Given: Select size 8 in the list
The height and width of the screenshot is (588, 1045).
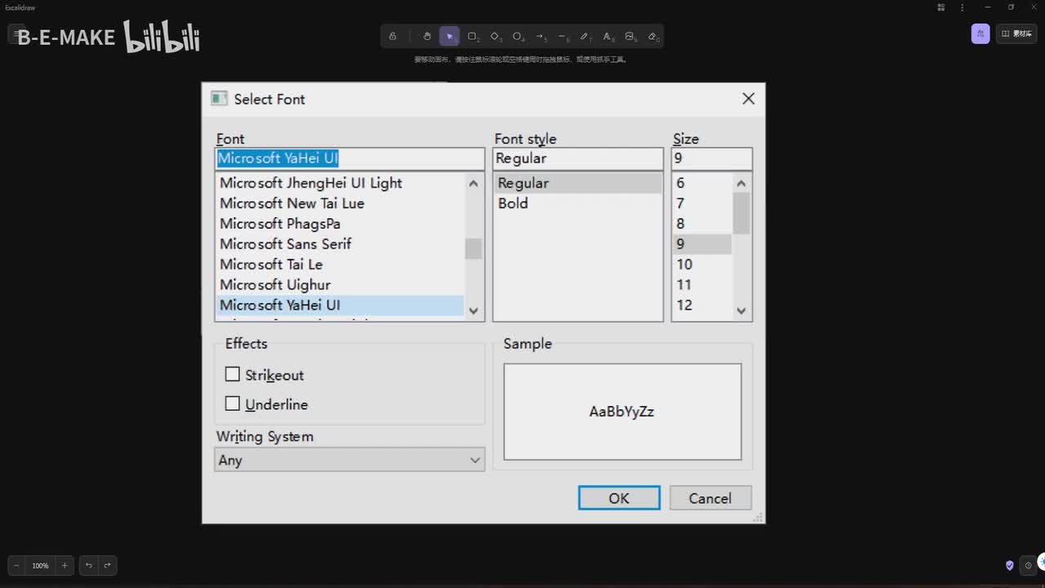Looking at the screenshot, I should coord(702,224).
